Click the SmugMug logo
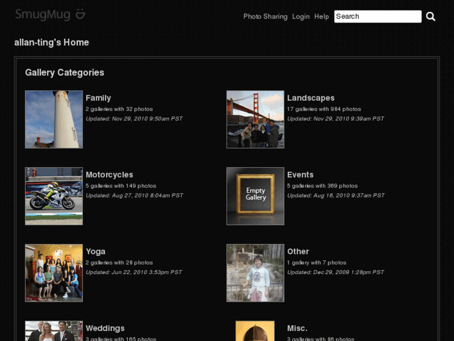 [50, 14]
